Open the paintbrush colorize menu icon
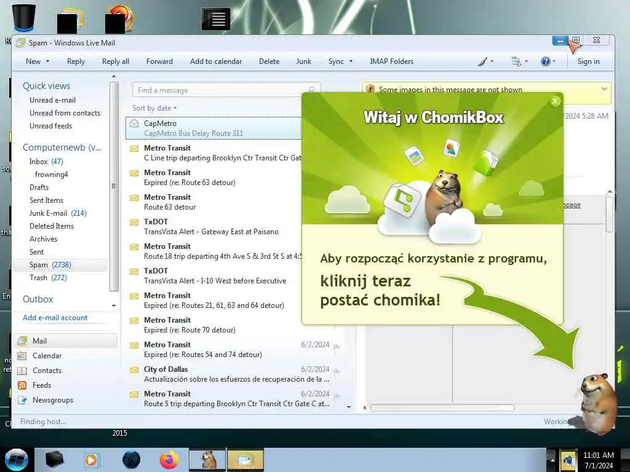 click(482, 61)
